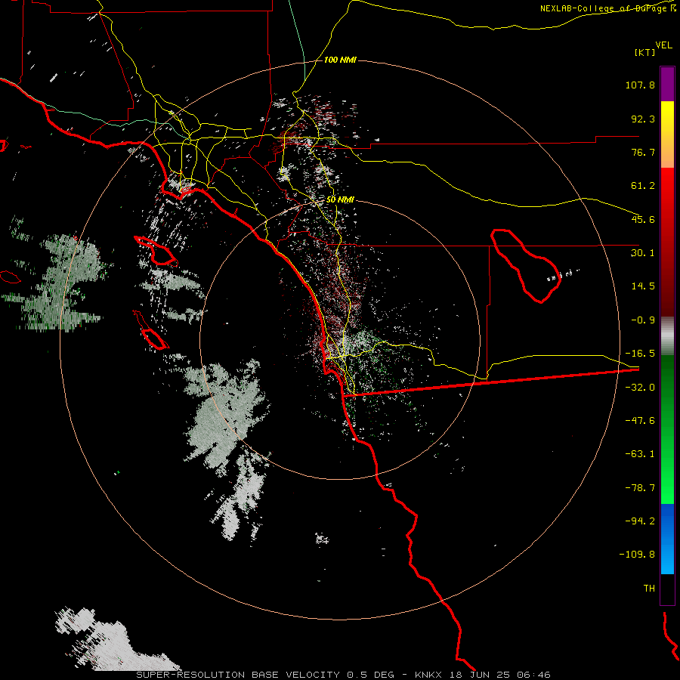Click the TH legend label
Viewport: 680px width, 680px height.
pyautogui.click(x=649, y=589)
